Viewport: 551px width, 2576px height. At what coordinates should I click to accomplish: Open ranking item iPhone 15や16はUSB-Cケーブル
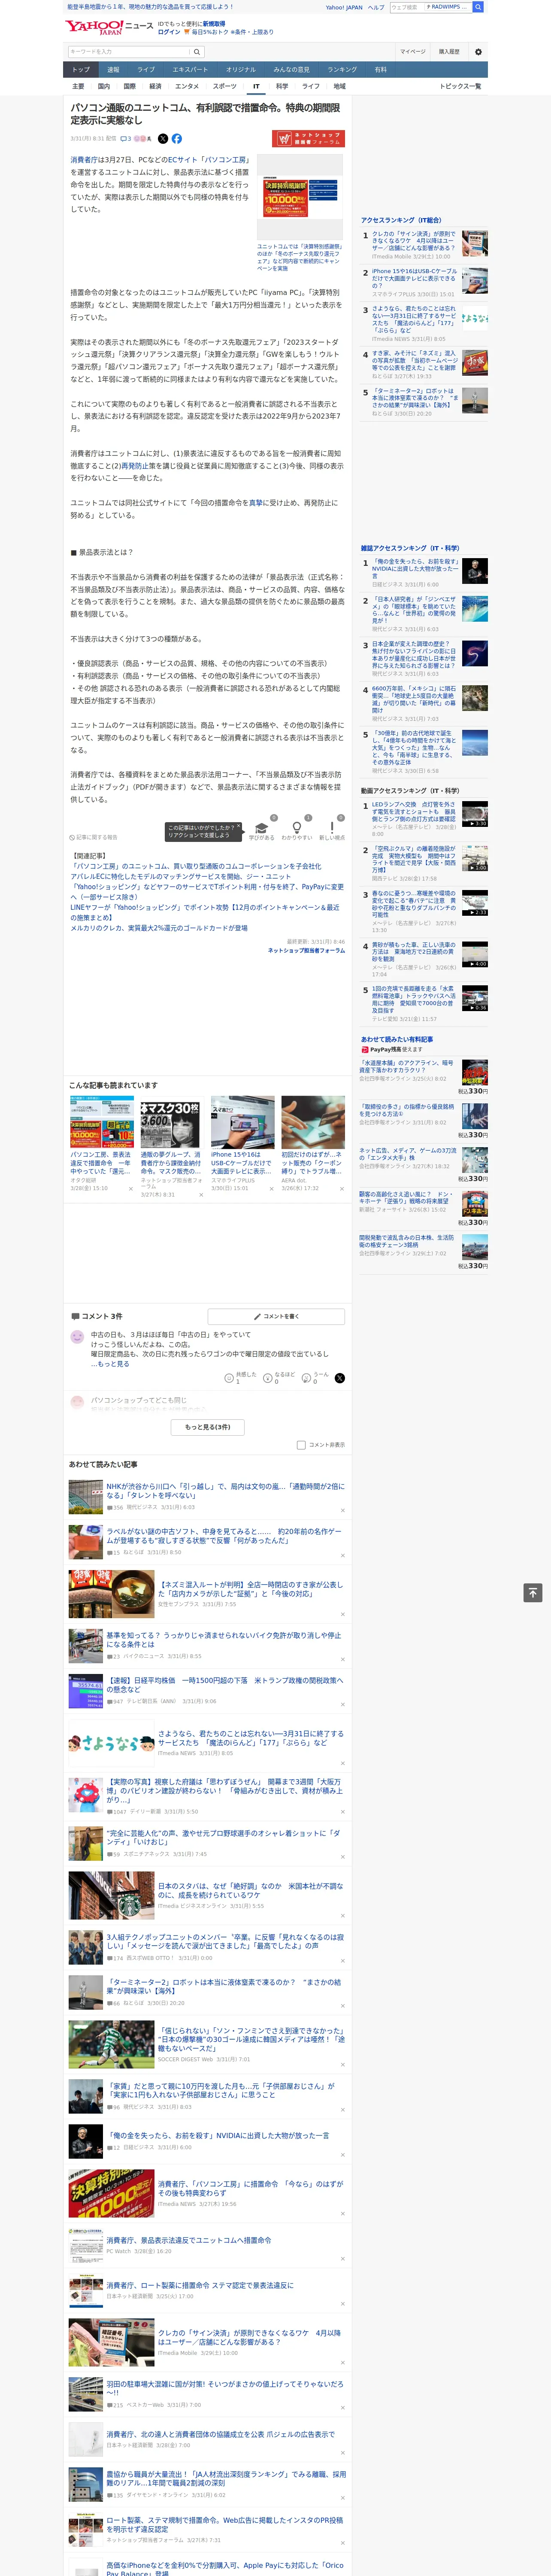tap(414, 279)
